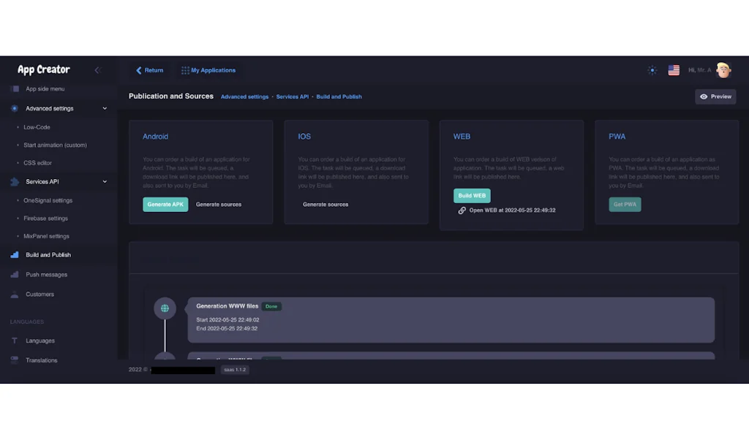749x448 pixels.
Task: Click the Customers icon in the sidebar
Action: point(12,294)
